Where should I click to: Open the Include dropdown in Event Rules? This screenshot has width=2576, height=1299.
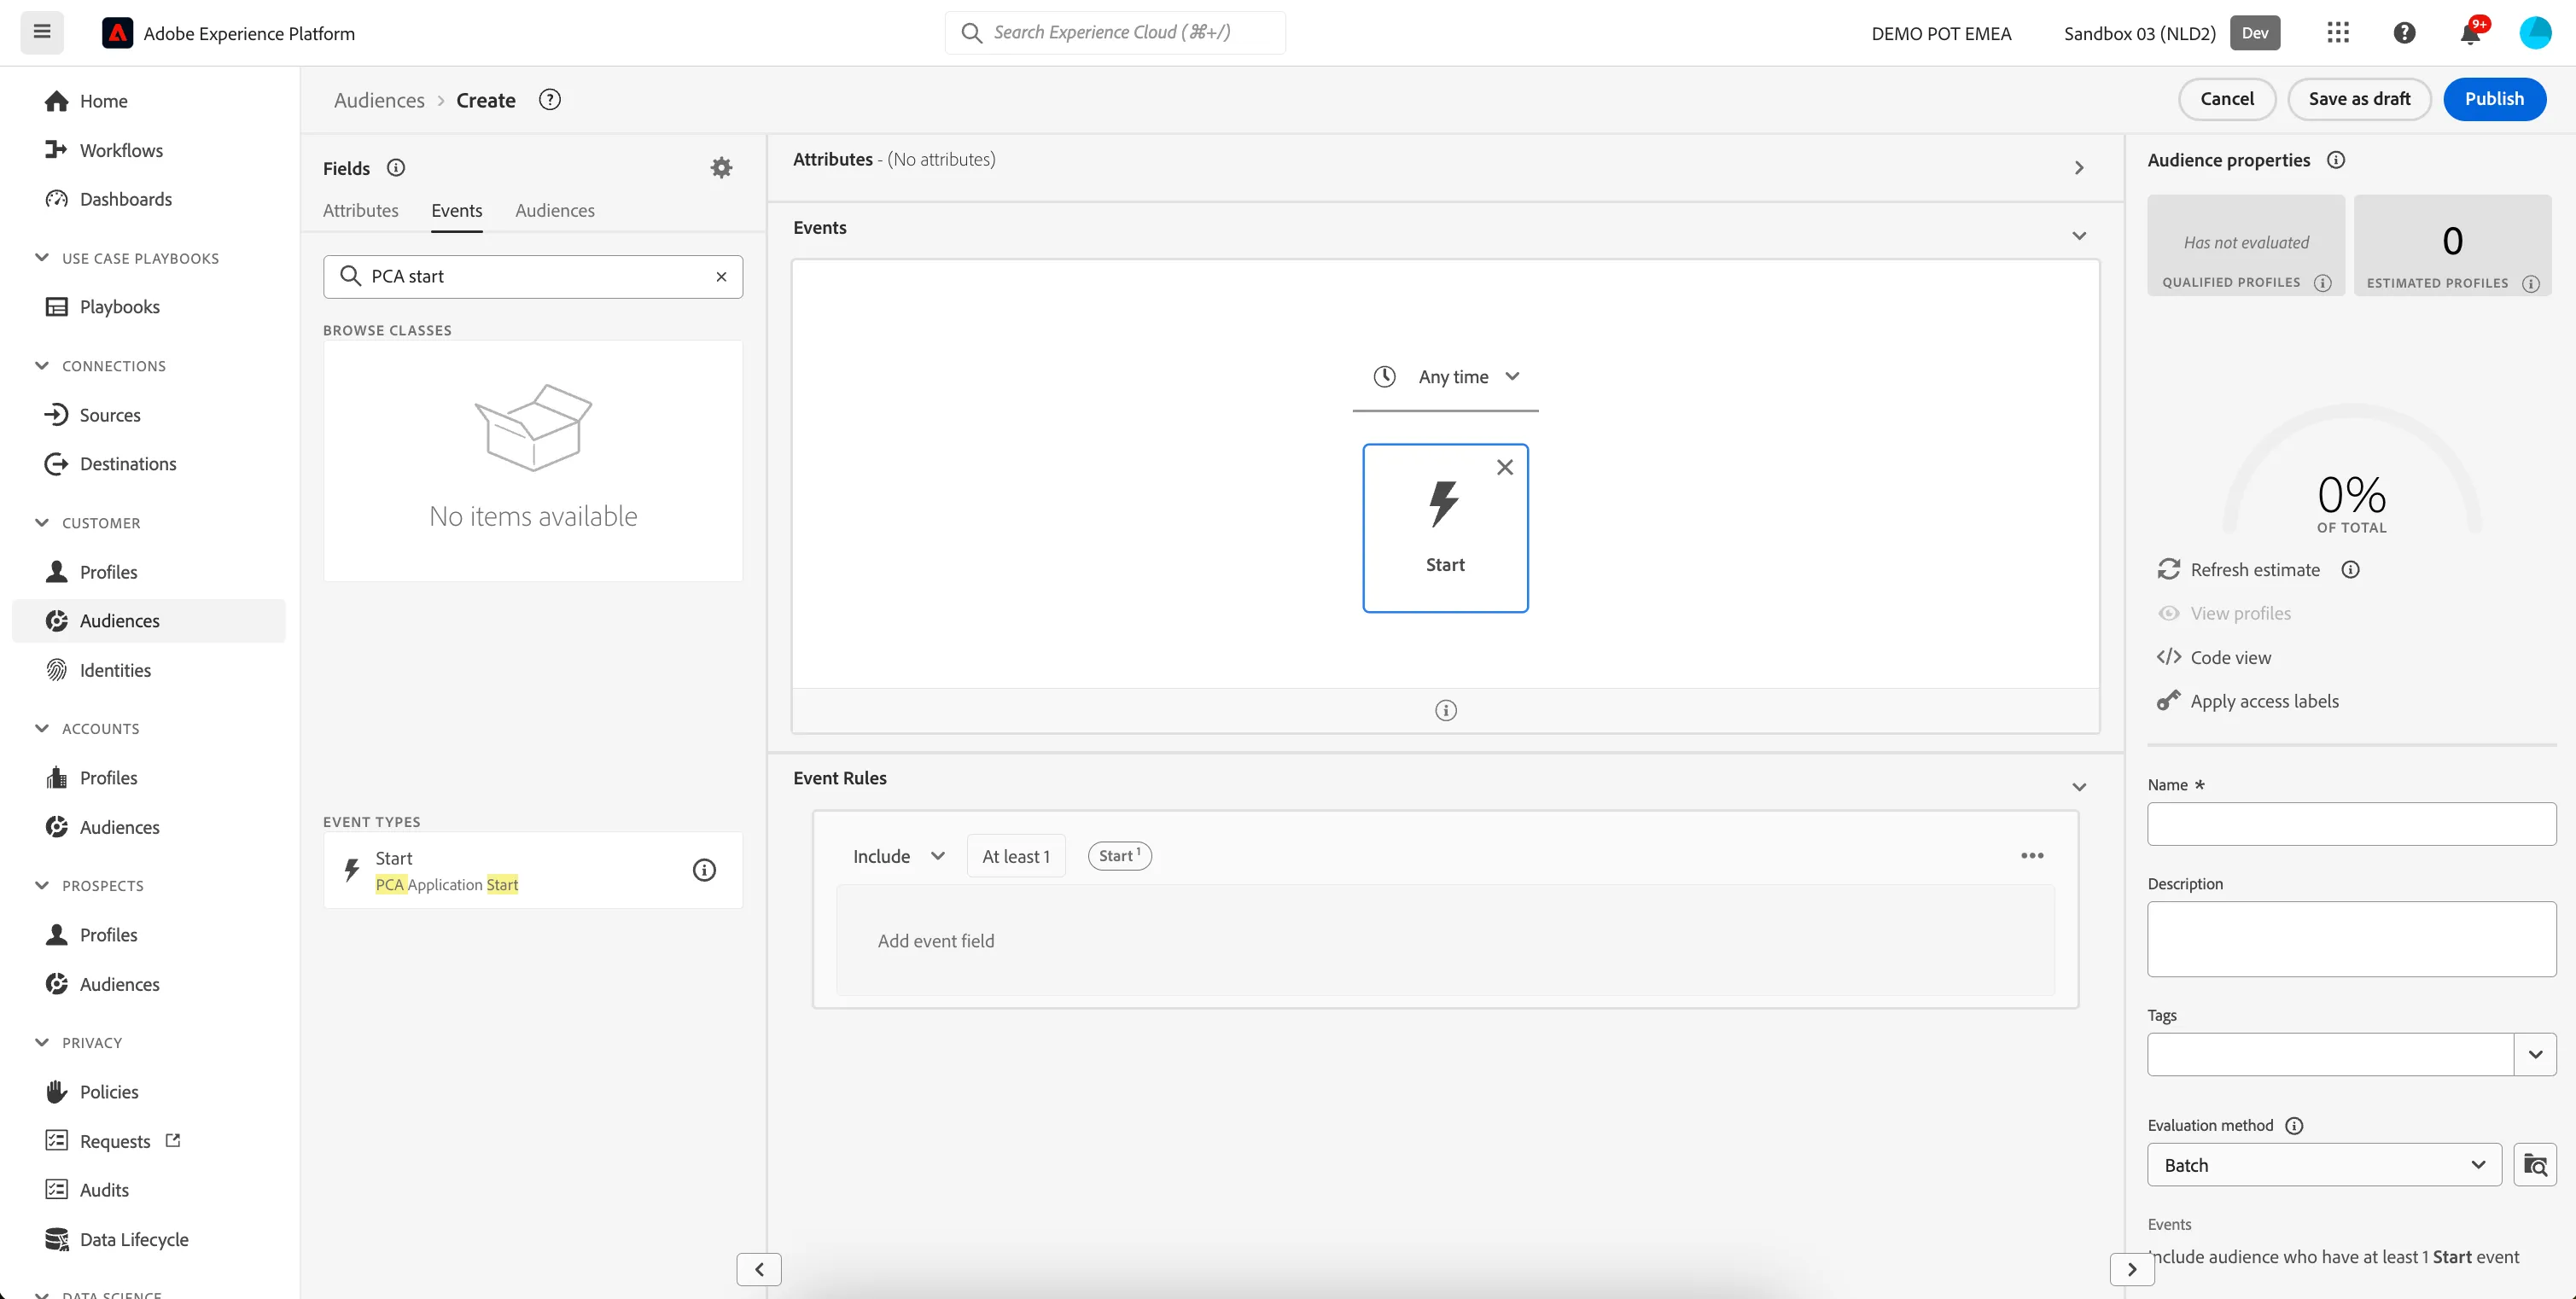(x=898, y=856)
